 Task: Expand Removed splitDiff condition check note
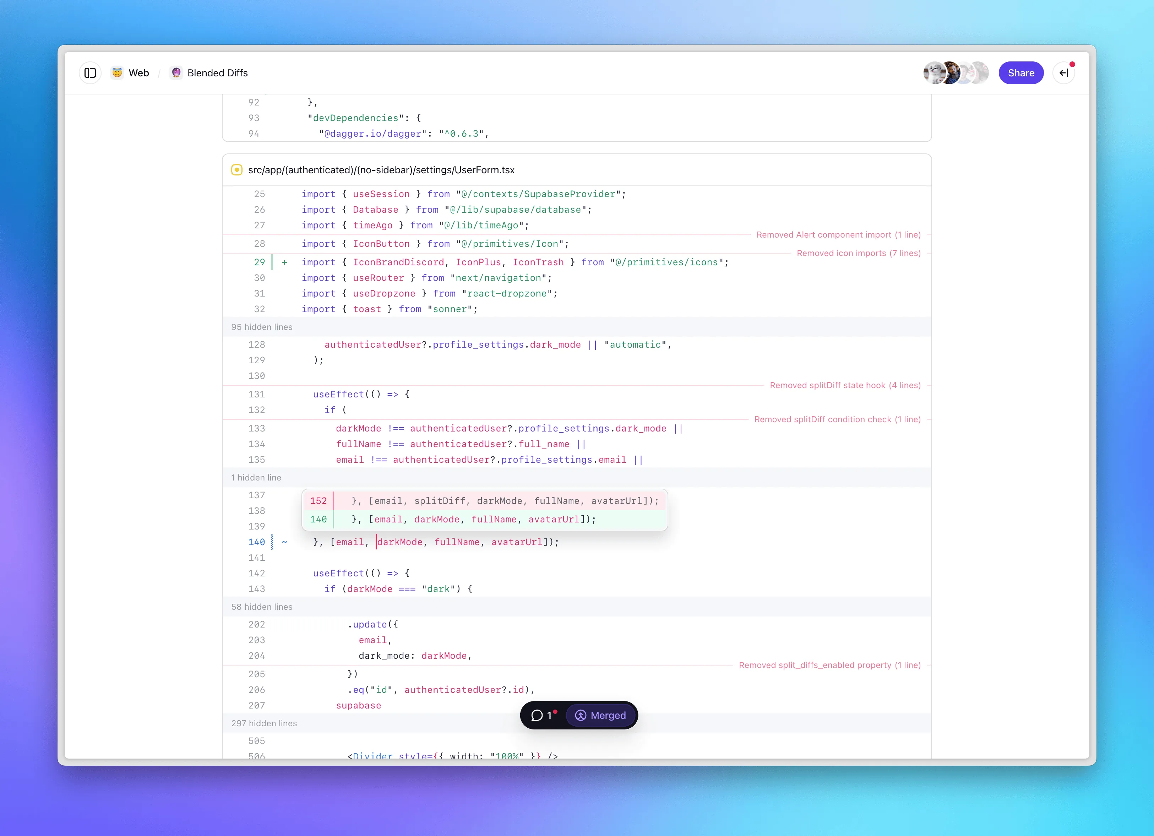tap(838, 419)
